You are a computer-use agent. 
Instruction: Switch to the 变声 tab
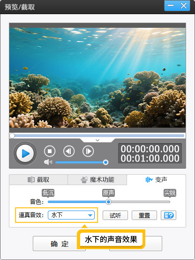tap(156, 179)
